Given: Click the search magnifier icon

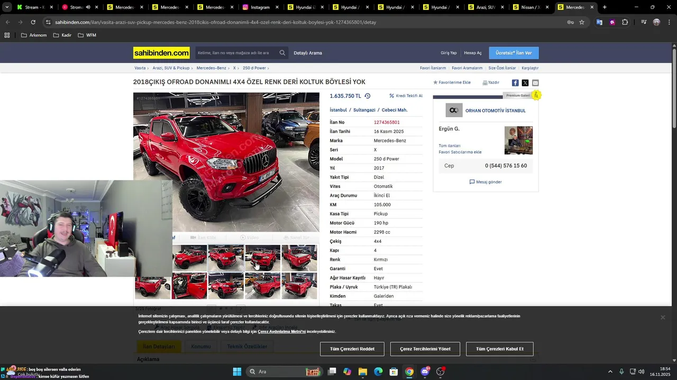Looking at the screenshot, I should pyautogui.click(x=282, y=53).
